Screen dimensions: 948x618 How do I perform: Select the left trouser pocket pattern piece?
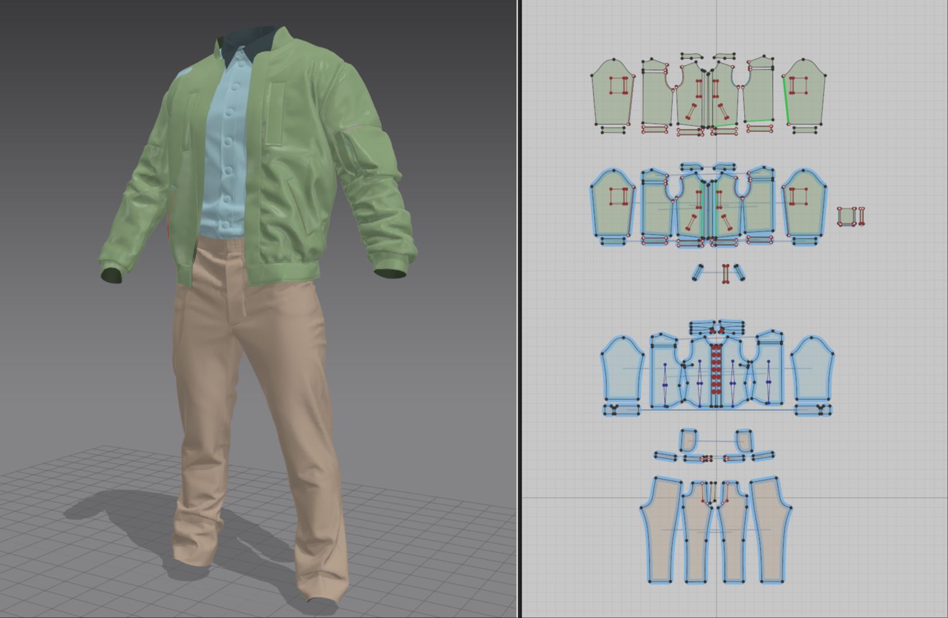[x=689, y=441]
